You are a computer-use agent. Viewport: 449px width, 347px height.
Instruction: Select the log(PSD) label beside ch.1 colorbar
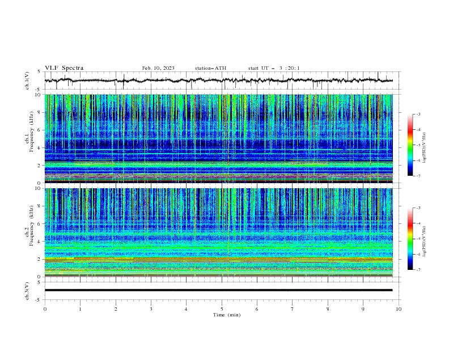pos(424,148)
